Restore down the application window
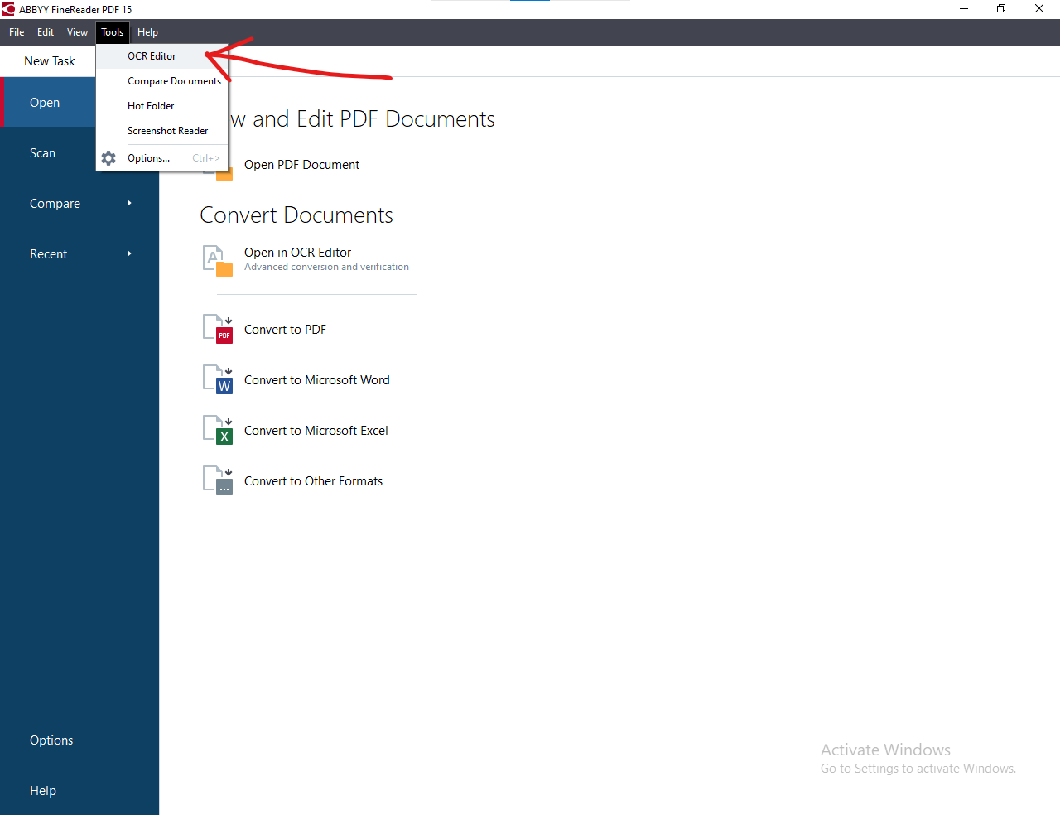The height and width of the screenshot is (815, 1060). coord(1001,9)
